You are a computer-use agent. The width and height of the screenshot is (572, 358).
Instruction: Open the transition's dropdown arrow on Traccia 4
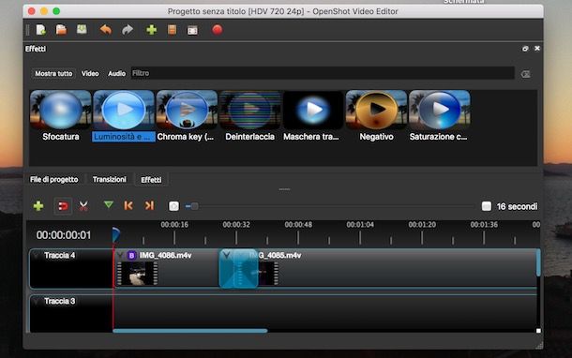click(226, 255)
